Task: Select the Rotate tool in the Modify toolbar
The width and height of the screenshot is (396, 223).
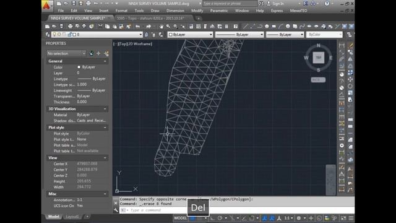Action: point(350,86)
